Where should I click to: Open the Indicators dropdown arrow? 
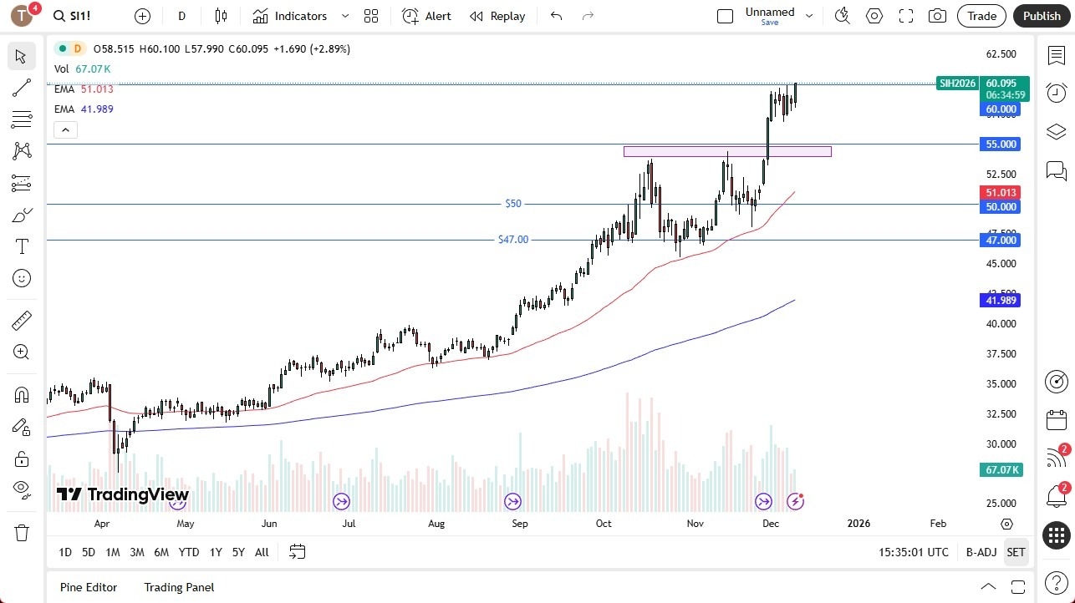pyautogui.click(x=344, y=16)
